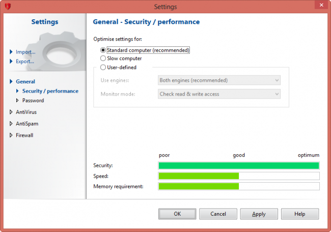This screenshot has width=331, height=232.
Task: Open the Firewall settings category
Action: [24, 135]
